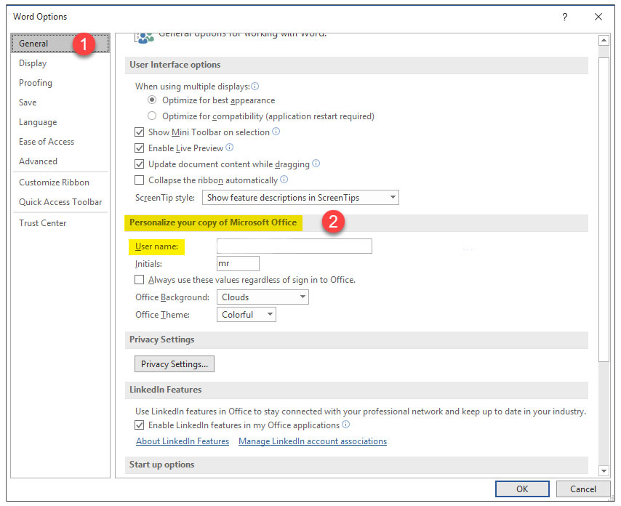621x506 pixels.
Task: Open the Office Theme dropdown
Action: (x=247, y=315)
